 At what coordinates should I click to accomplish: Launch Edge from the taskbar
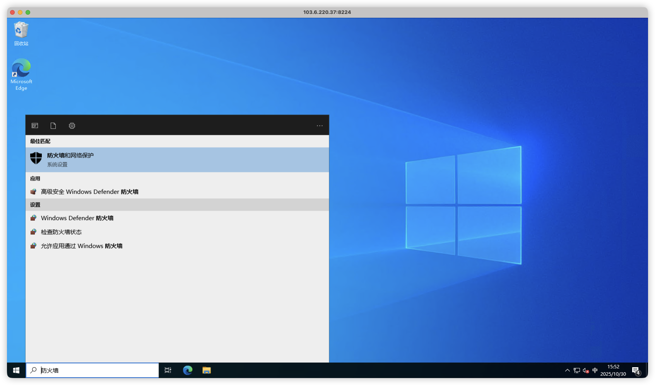click(188, 370)
